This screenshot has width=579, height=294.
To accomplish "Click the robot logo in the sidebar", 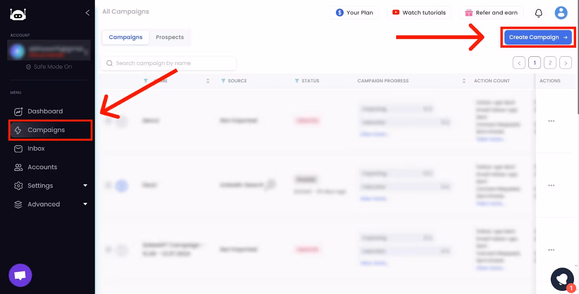I will tap(18, 14).
